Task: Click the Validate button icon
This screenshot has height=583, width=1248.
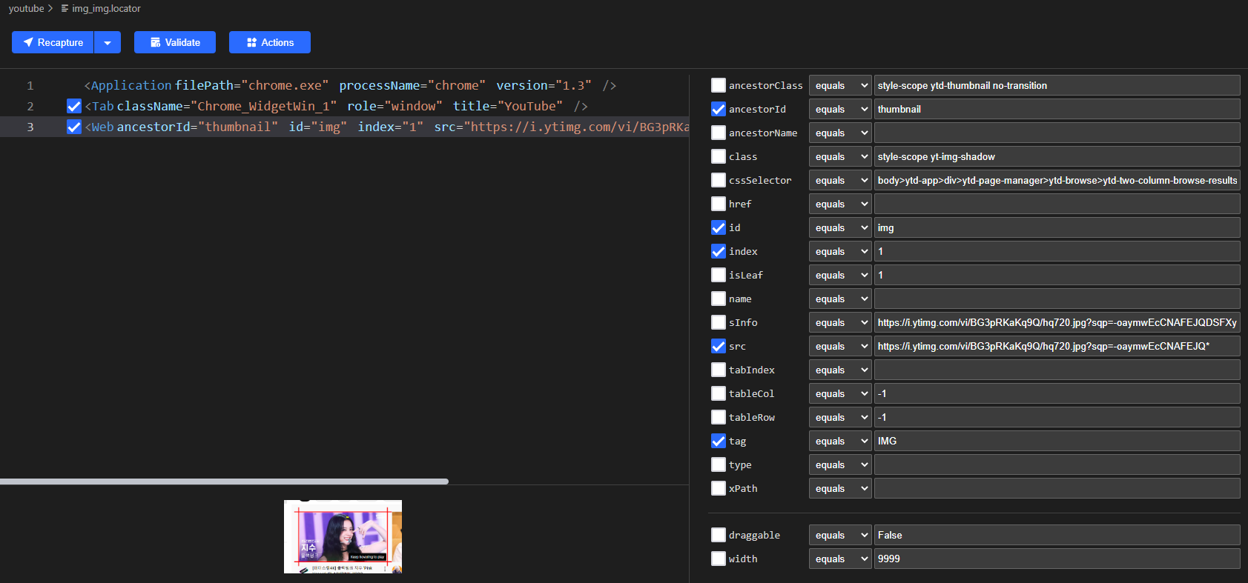Action: pos(156,42)
